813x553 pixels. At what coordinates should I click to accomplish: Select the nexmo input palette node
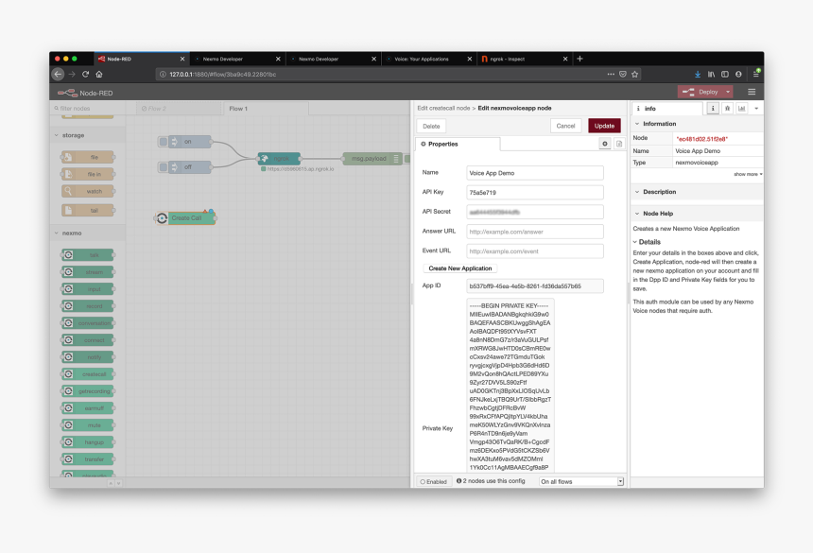tap(88, 289)
